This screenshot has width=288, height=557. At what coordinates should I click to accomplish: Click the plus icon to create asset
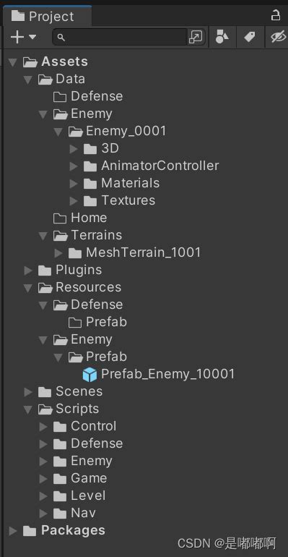17,37
